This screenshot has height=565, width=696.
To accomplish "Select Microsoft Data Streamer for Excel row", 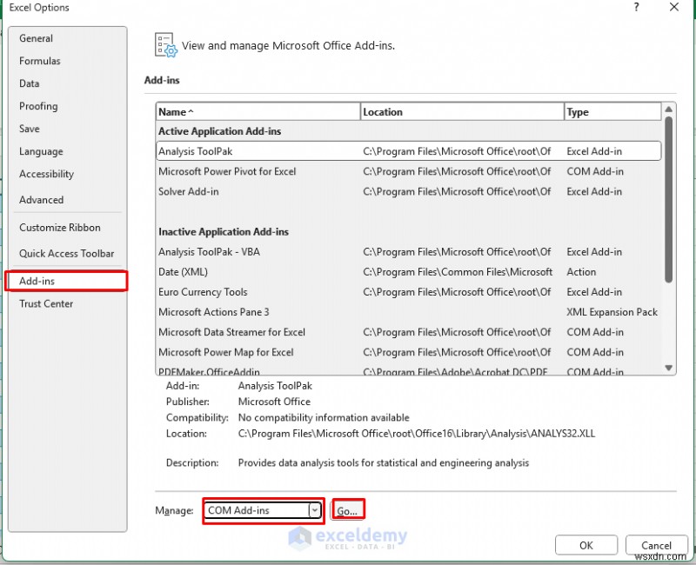I will tap(408, 332).
